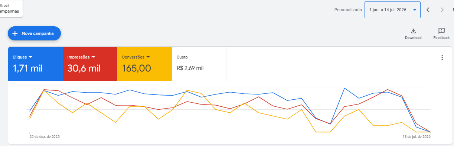The image size is (454, 146).
Task: Click the 165,00 conversions value
Action: pyautogui.click(x=136, y=68)
